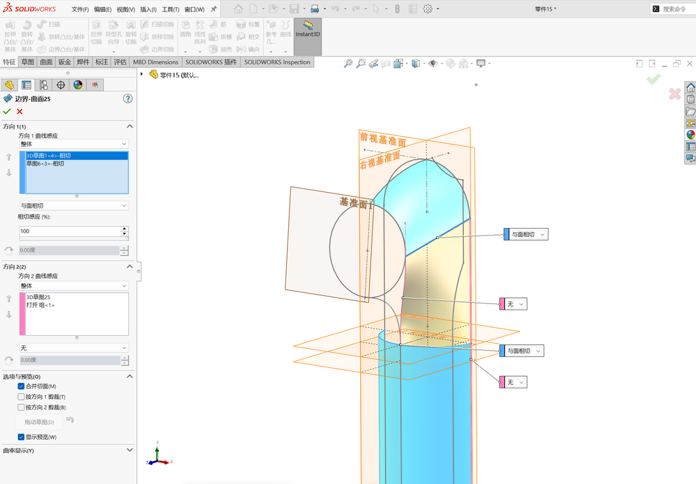Viewport: 696px width, 484px height.
Task: Expand the 曲率显示 section
Action: click(130, 450)
